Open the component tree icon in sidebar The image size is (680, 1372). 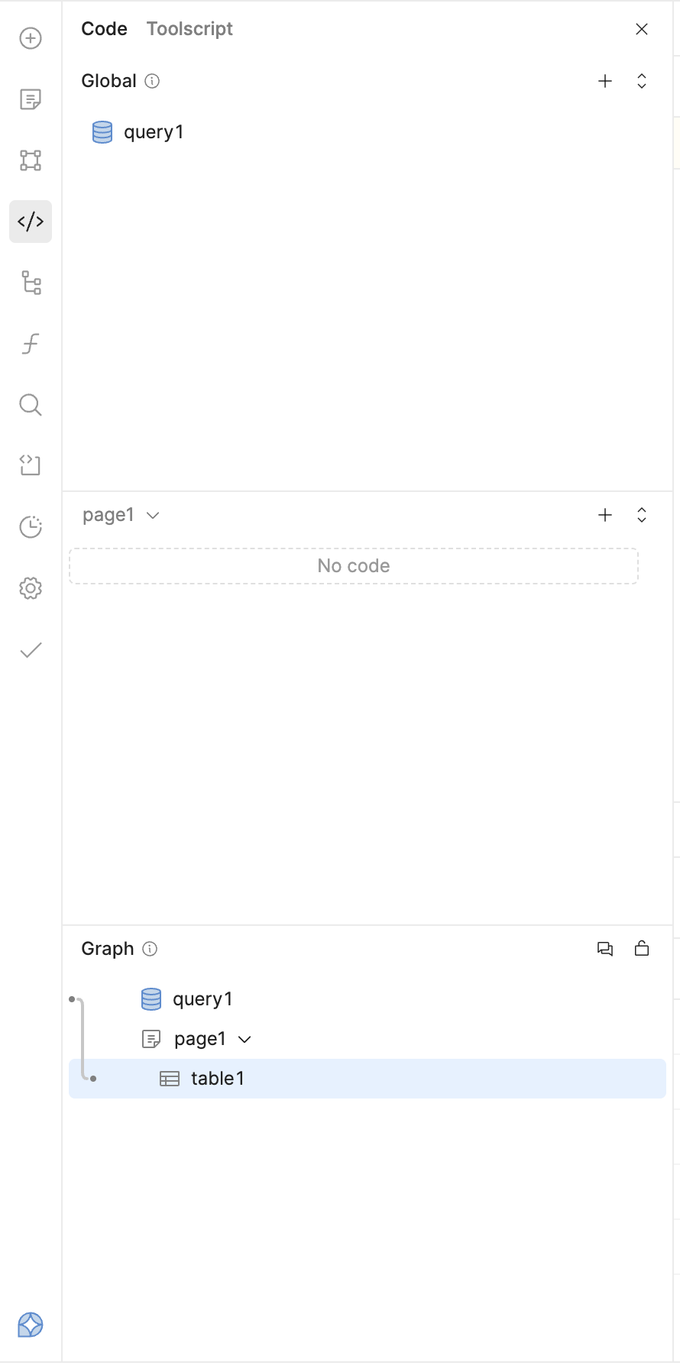(x=31, y=160)
